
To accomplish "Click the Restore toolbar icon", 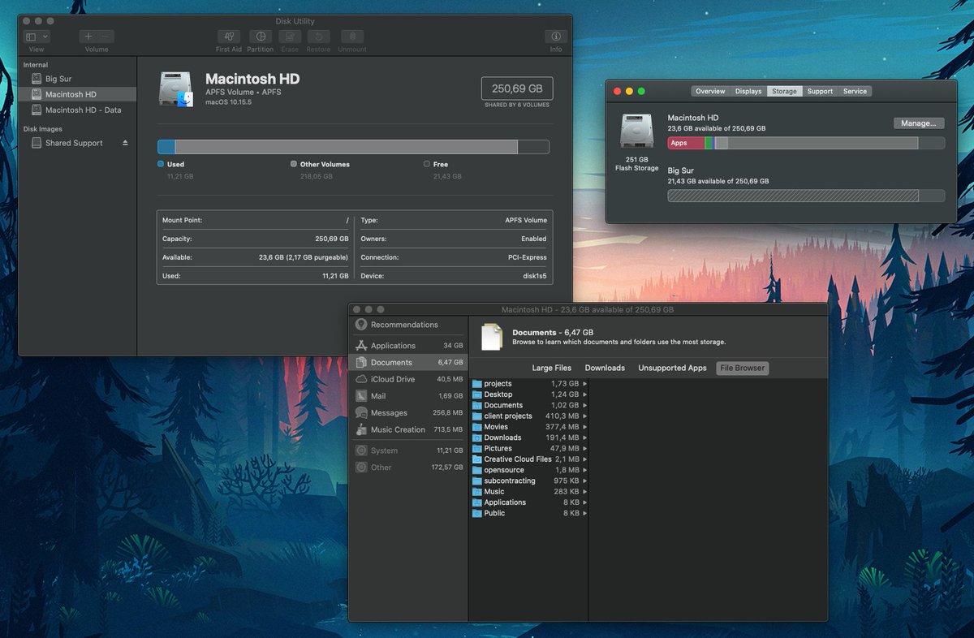I will point(318,38).
